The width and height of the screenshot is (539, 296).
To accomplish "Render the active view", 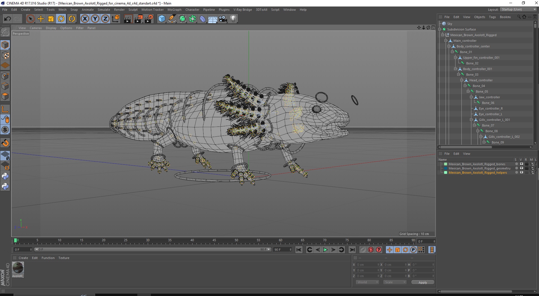I will pos(128,19).
